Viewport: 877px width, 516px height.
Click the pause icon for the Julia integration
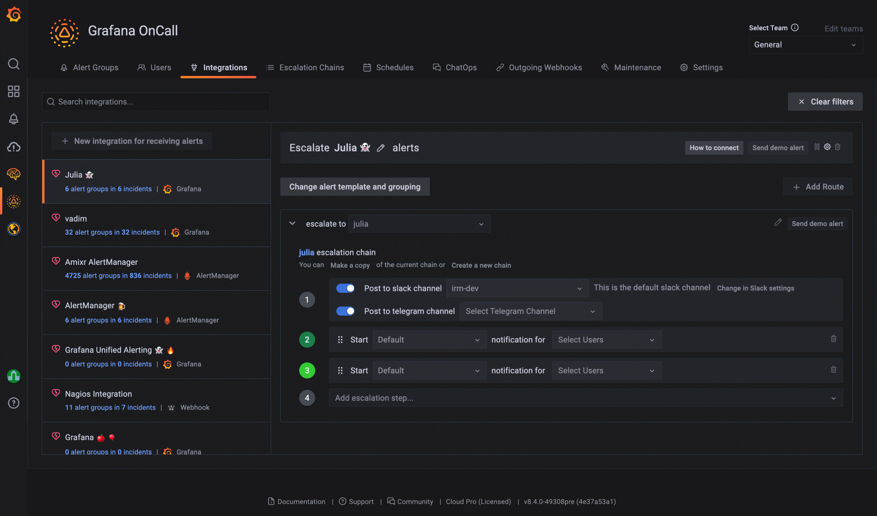coord(817,147)
